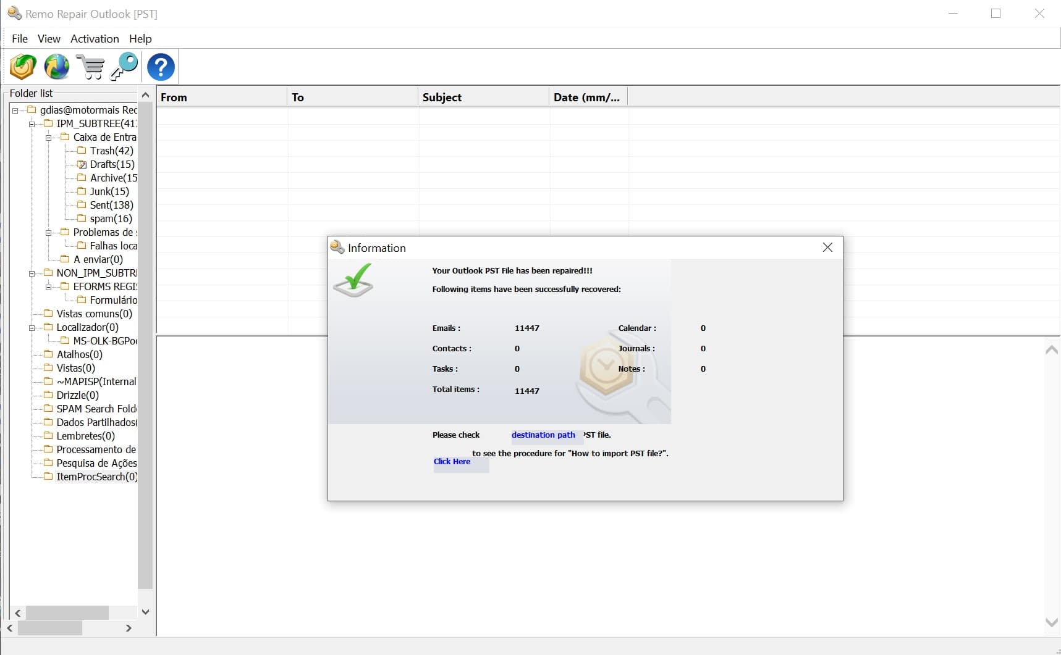Viewport: 1061px width, 655px height.
Task: Open the File menu
Action: pos(20,38)
